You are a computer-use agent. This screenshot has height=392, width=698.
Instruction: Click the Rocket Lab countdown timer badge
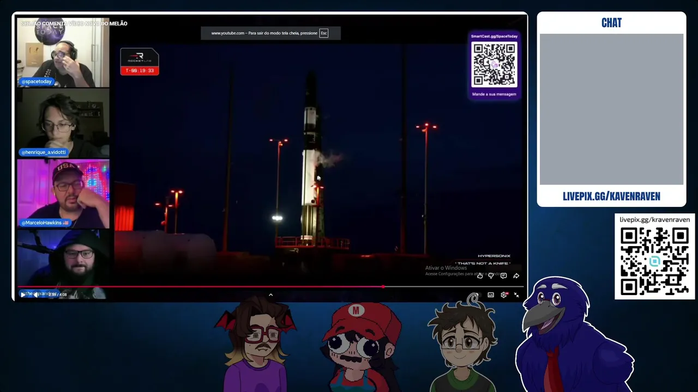(x=140, y=62)
